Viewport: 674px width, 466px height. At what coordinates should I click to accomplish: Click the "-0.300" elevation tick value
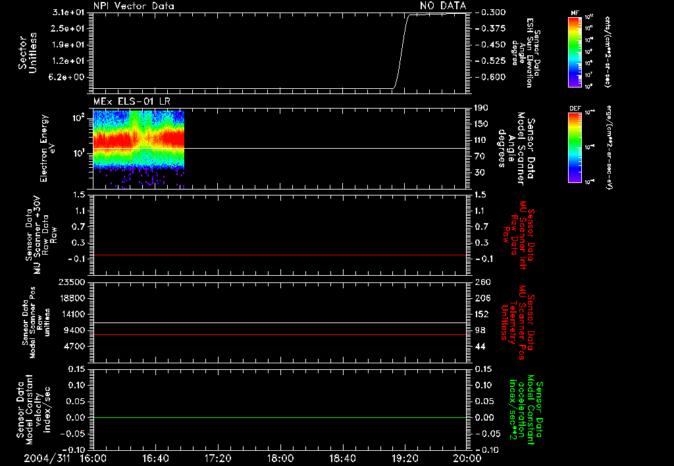pyautogui.click(x=491, y=13)
